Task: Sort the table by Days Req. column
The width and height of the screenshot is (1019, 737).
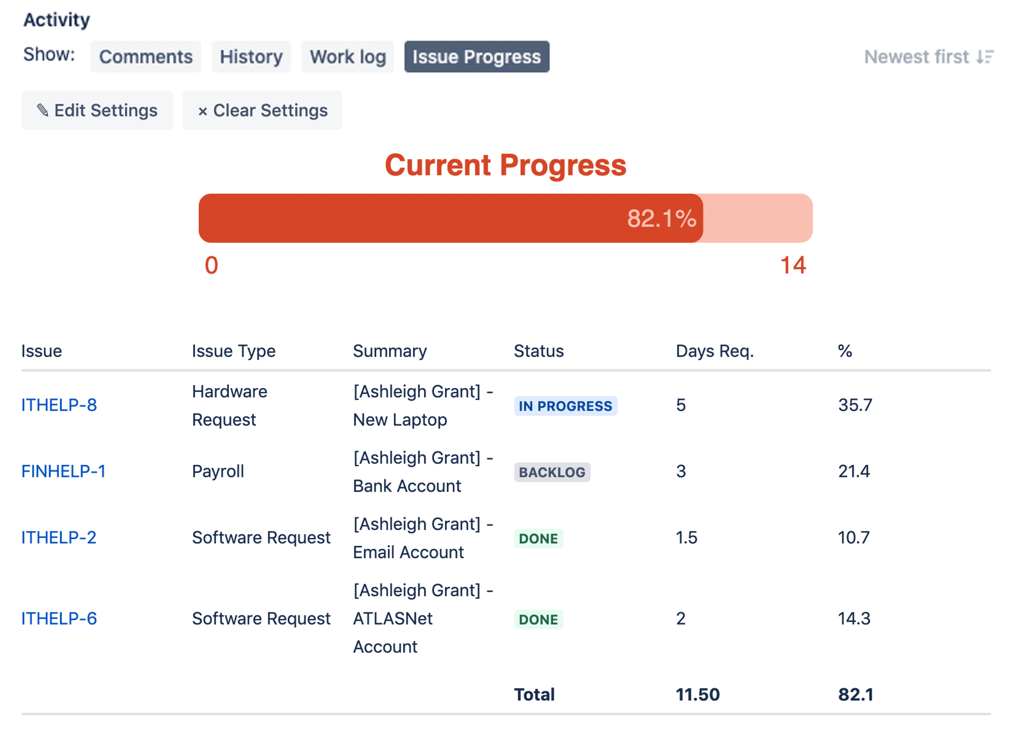Action: tap(715, 351)
